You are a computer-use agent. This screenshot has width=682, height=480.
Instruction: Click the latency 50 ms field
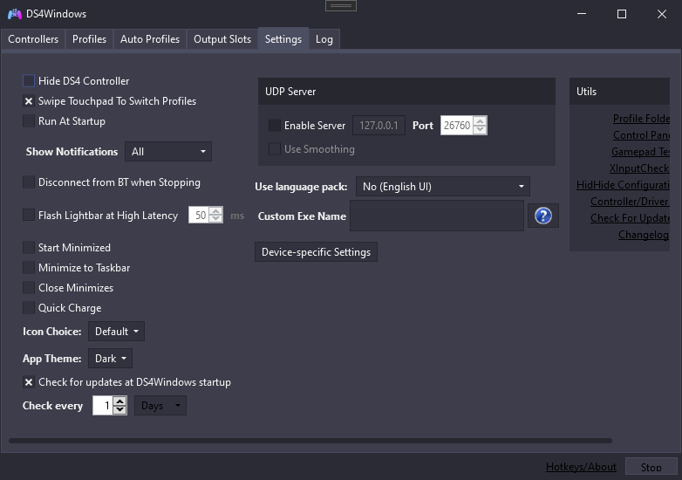coord(199,215)
